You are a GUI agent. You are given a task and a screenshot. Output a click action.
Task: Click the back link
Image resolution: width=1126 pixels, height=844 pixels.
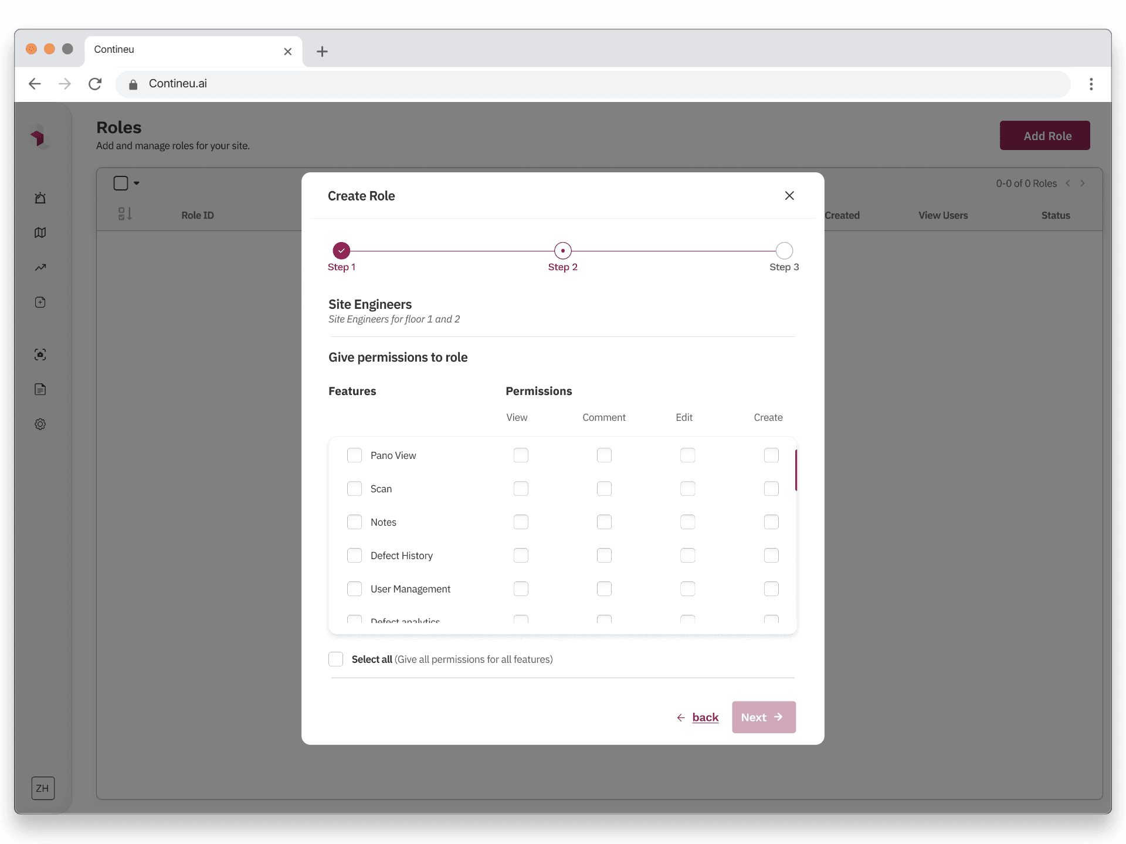pos(704,717)
